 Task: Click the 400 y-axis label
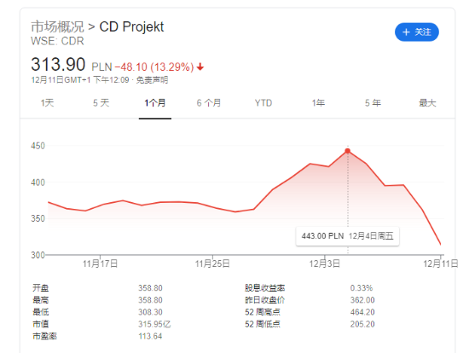click(x=38, y=182)
